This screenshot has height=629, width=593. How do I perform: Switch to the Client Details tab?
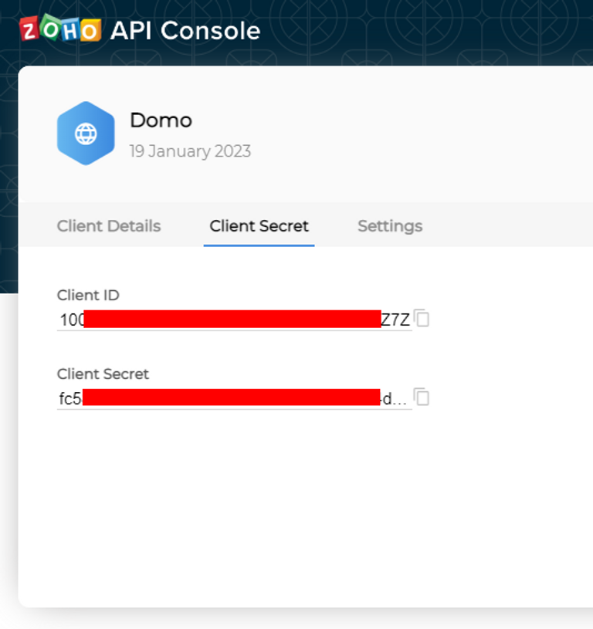coord(109,226)
